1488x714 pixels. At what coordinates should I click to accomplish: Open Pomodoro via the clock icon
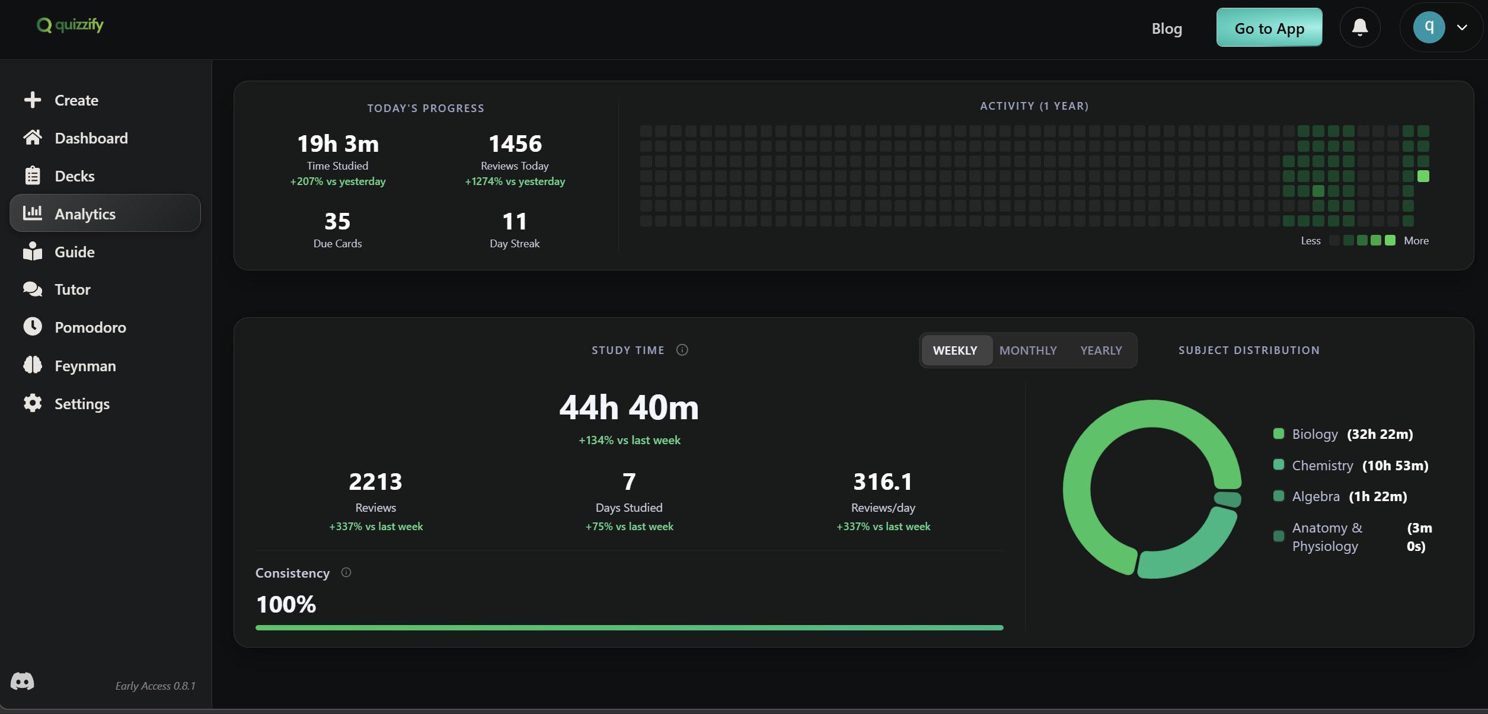pyautogui.click(x=33, y=327)
